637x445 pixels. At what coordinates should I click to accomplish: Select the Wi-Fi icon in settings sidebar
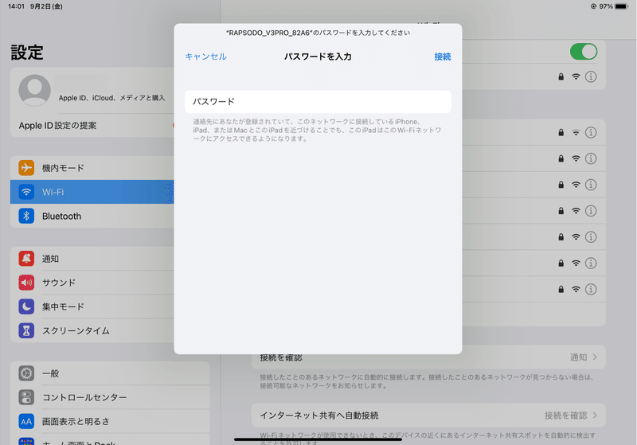pos(26,192)
